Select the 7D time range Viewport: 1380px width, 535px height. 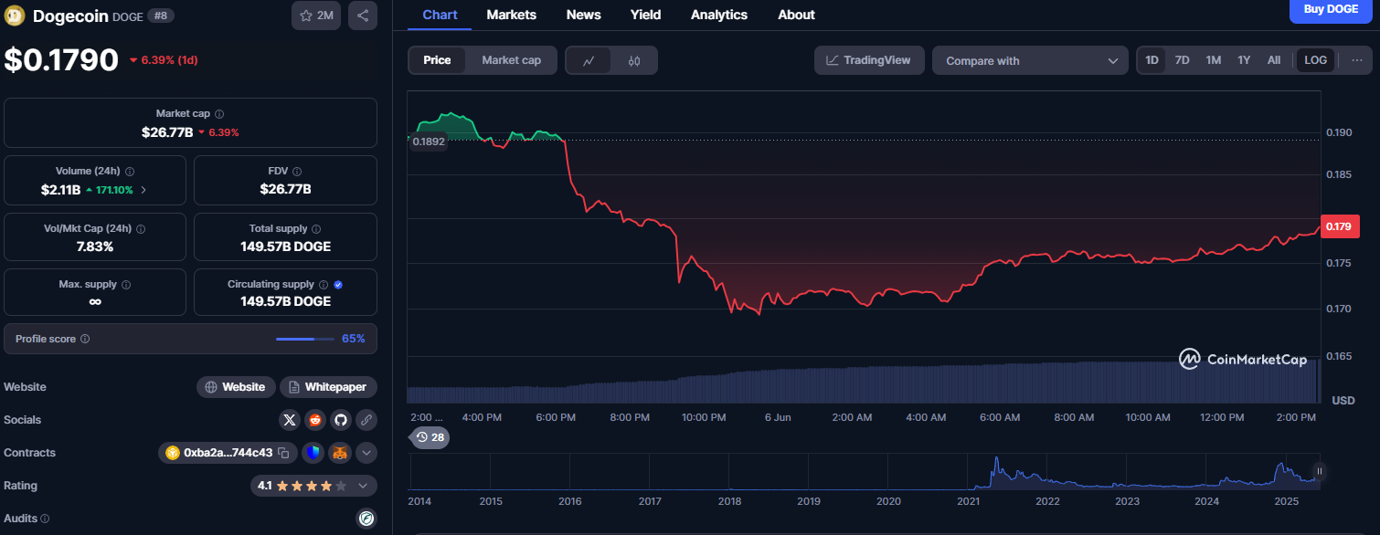1182,60
